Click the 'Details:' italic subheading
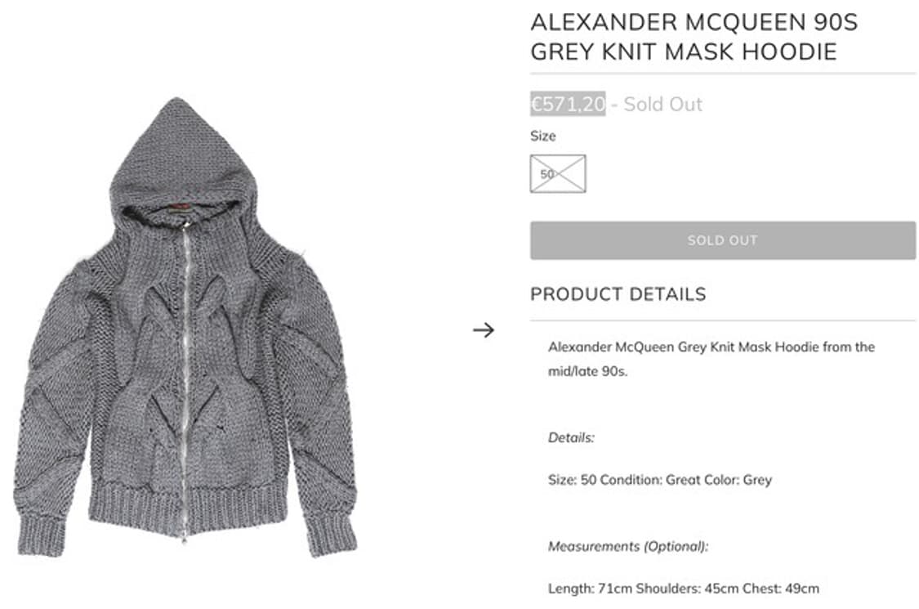Image resolution: width=919 pixels, height=609 pixels. 571,438
